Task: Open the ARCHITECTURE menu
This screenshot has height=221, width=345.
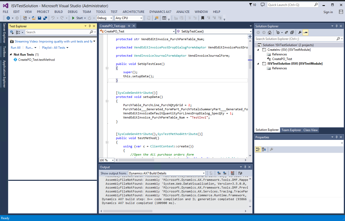Action: click(134, 12)
